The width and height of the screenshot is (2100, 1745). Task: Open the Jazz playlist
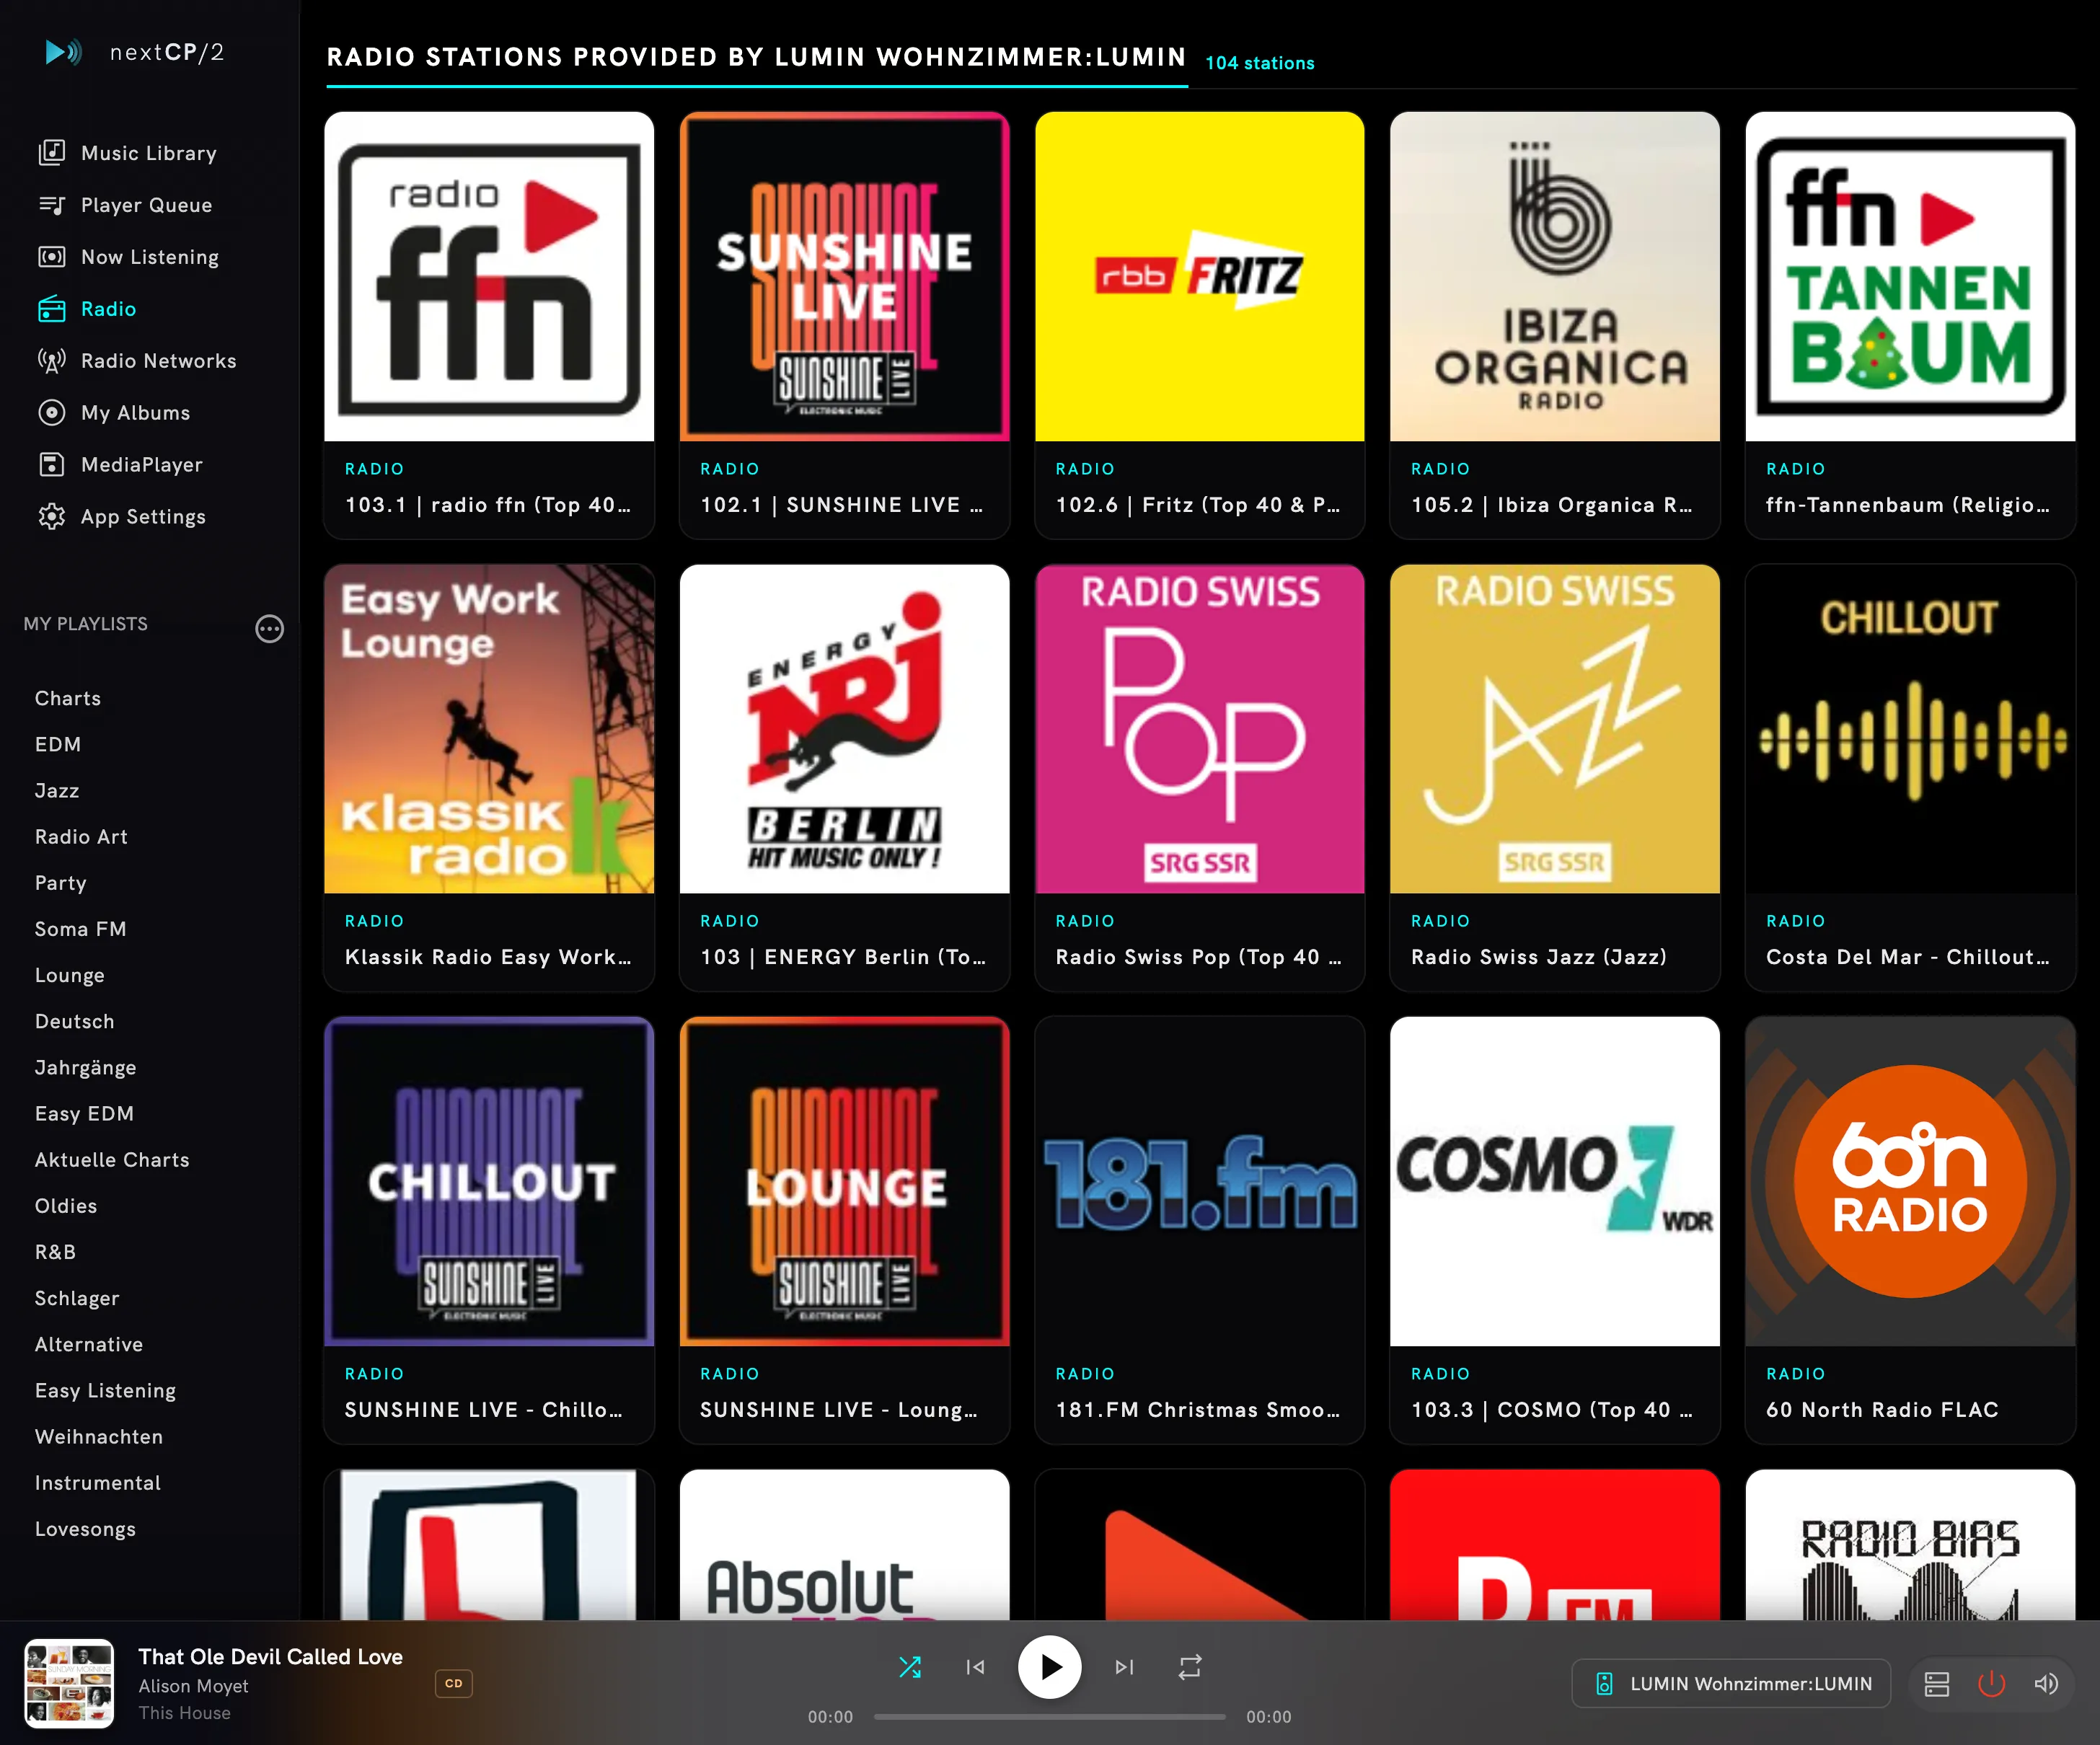click(57, 790)
